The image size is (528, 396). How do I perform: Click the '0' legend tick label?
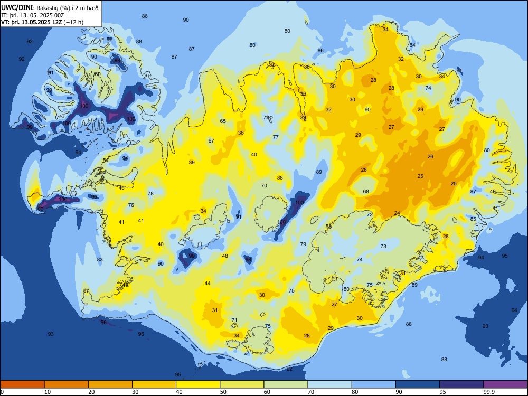pos(2,392)
